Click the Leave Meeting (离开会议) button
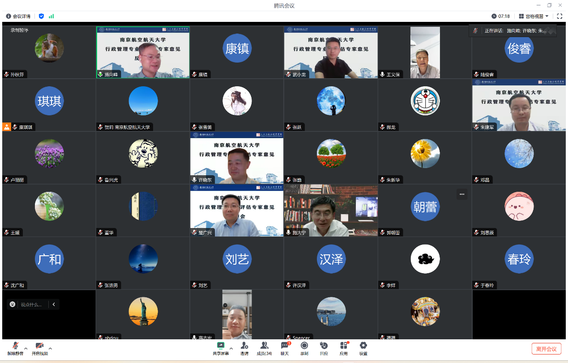568x363 pixels. tap(546, 349)
